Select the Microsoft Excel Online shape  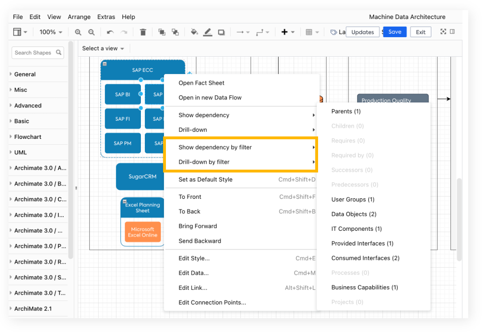pos(142,232)
